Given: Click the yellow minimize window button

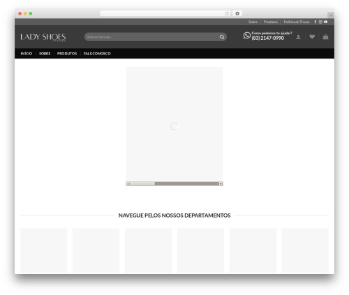Looking at the screenshot, I should click(x=25, y=13).
